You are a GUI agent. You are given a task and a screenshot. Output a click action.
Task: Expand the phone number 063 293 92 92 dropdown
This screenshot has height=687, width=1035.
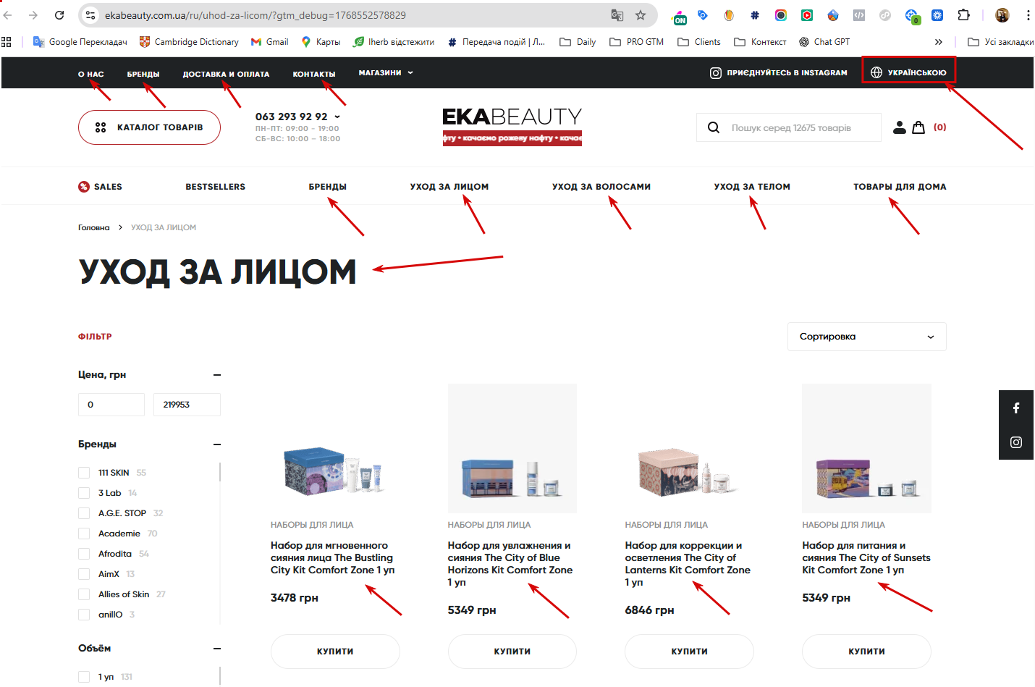pyautogui.click(x=297, y=116)
